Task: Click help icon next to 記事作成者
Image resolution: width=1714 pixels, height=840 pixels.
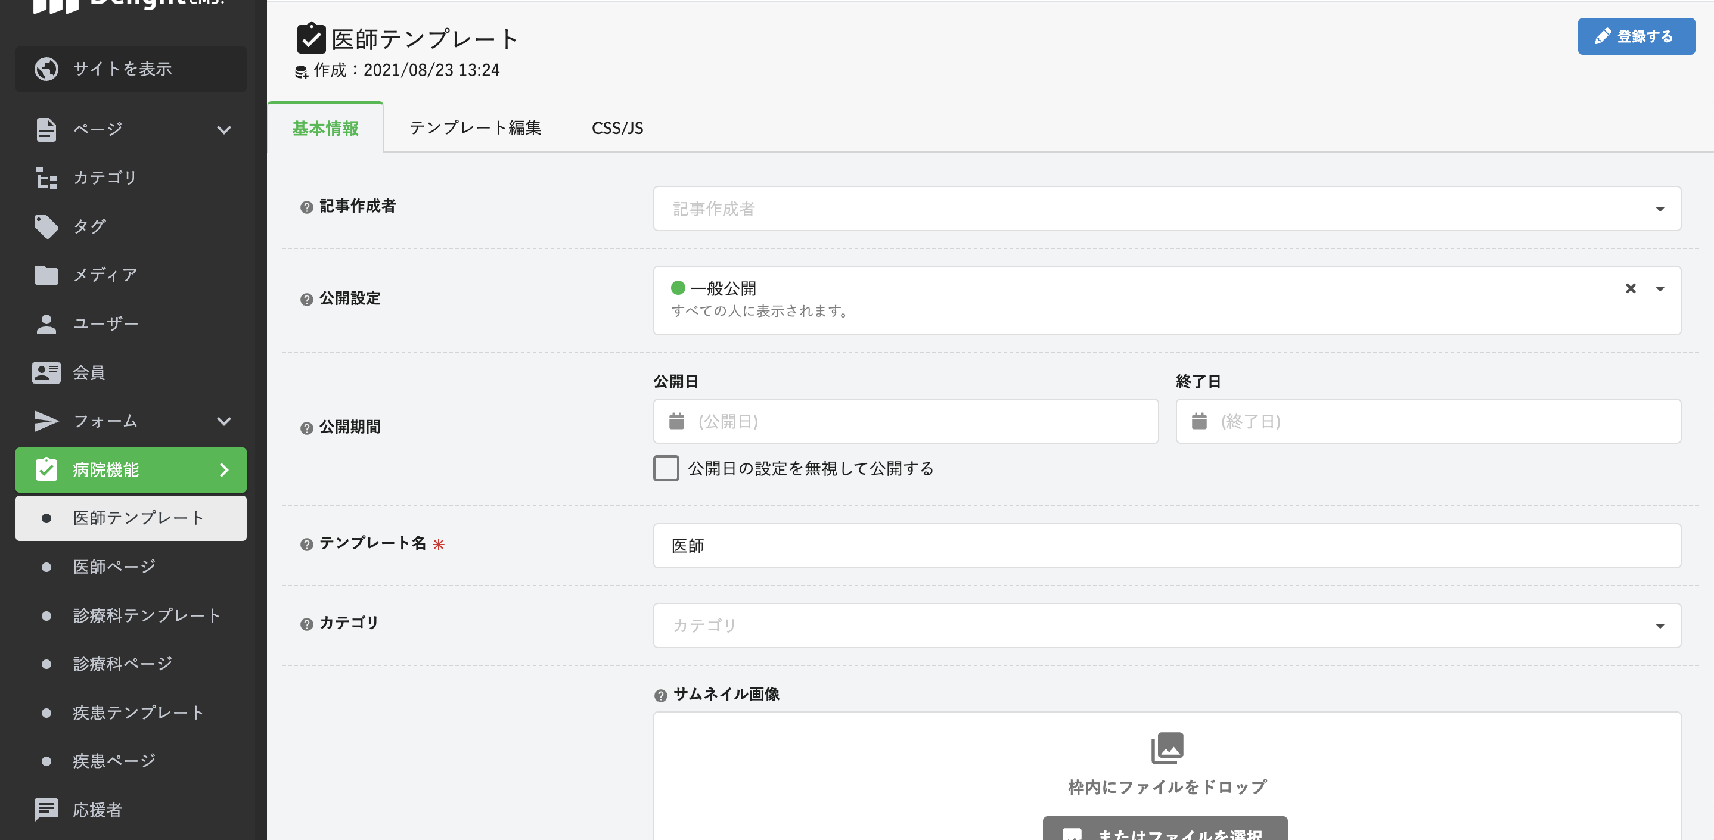Action: point(307,207)
